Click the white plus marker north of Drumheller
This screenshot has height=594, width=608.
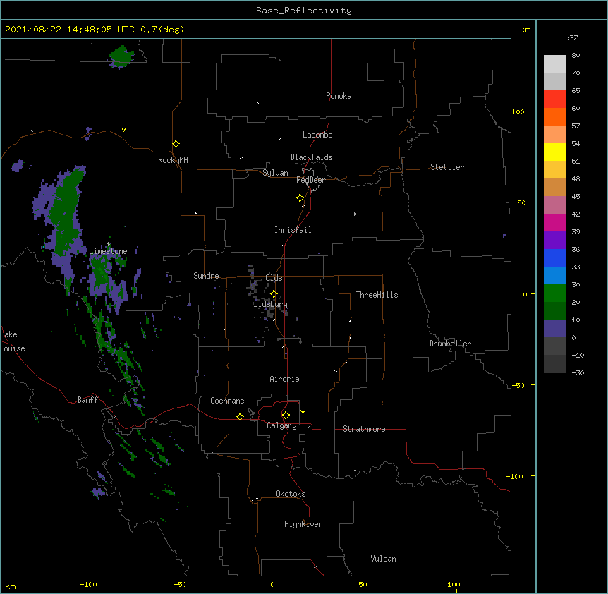tap(432, 265)
